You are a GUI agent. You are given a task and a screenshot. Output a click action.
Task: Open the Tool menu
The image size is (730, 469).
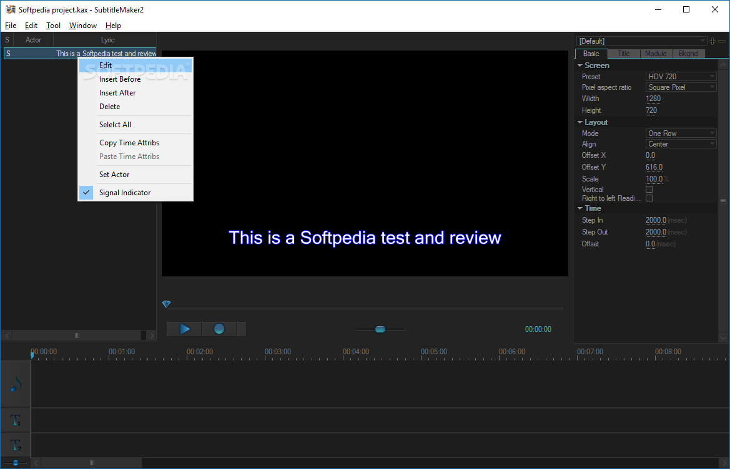pyautogui.click(x=53, y=26)
